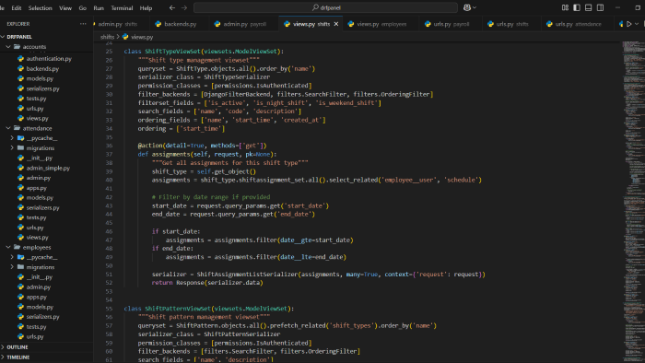This screenshot has height=363, width=645.
Task: Collapse the attendance folder
Action: 46,128
